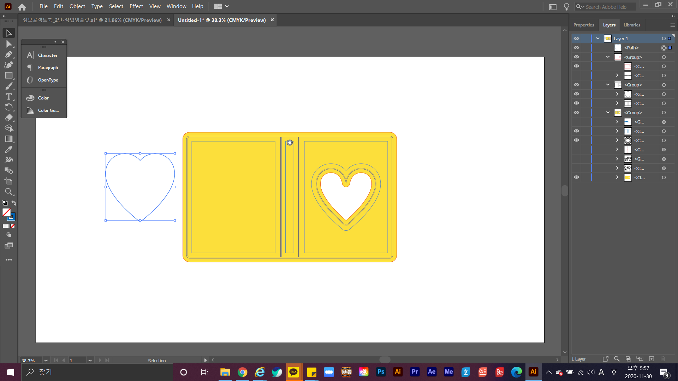Select the Paintbrush tool
Image resolution: width=678 pixels, height=381 pixels.
8,86
